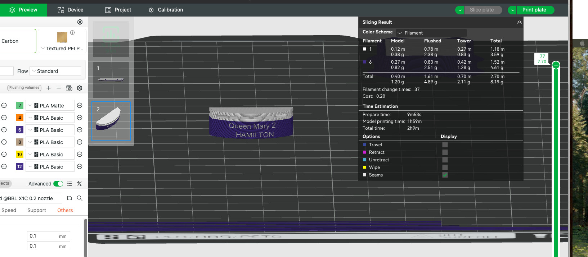Open the Calibration tab

[166, 10]
